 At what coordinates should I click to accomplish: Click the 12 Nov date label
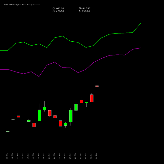coord(12,156)
